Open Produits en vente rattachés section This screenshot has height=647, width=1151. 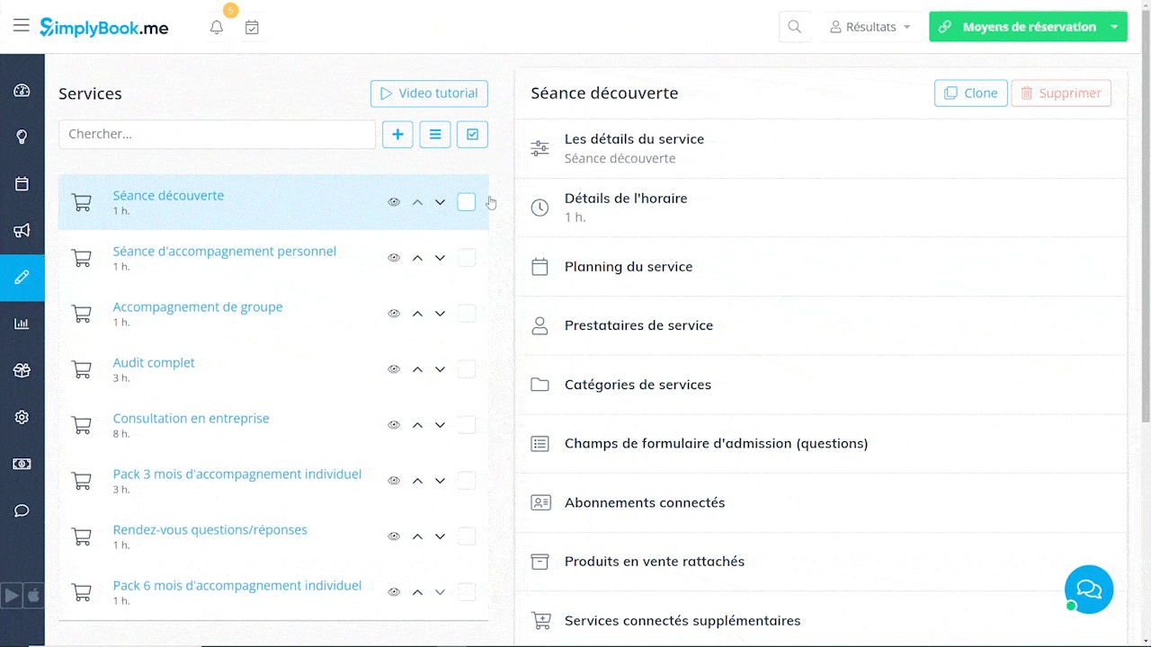[820, 562]
